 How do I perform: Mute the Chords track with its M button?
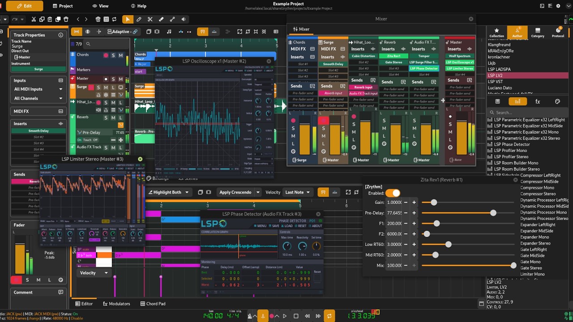pos(121,55)
